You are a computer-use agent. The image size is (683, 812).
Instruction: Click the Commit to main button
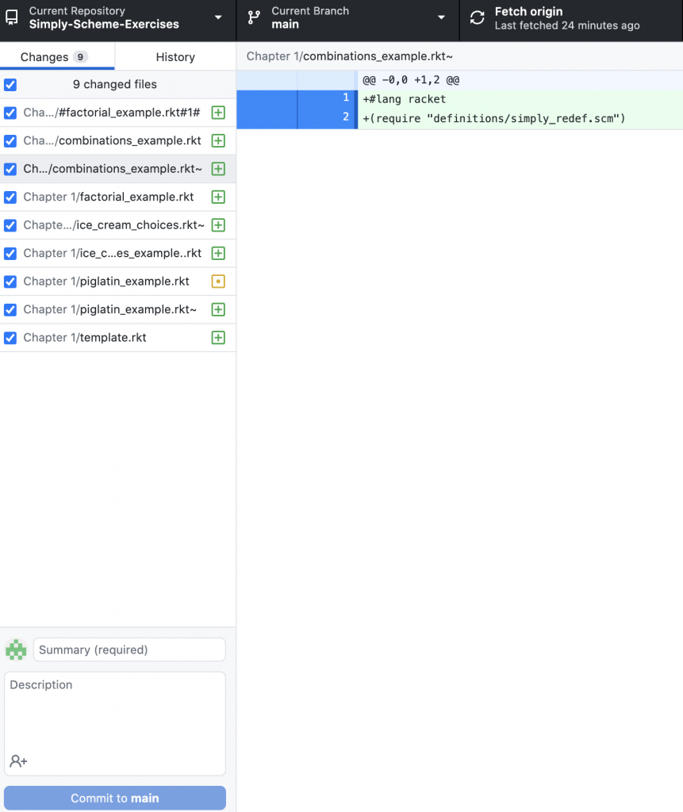115,798
